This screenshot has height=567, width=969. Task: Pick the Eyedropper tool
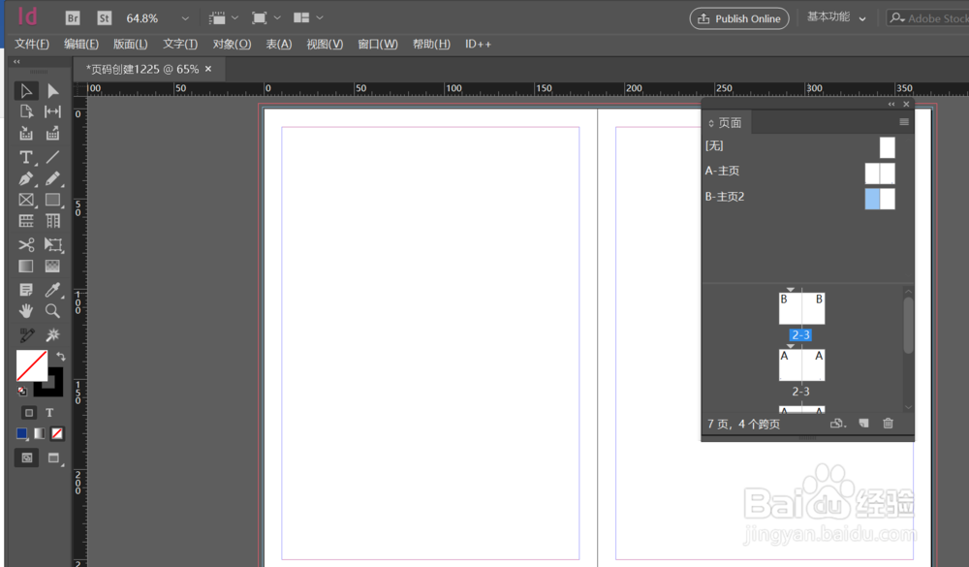coord(53,290)
